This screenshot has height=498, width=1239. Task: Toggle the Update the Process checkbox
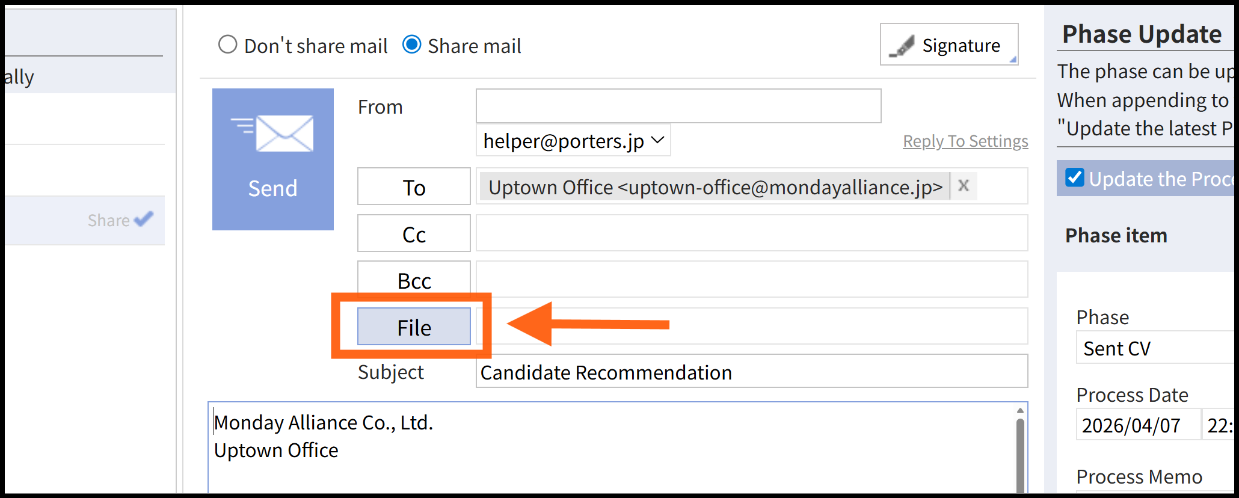click(x=1074, y=178)
